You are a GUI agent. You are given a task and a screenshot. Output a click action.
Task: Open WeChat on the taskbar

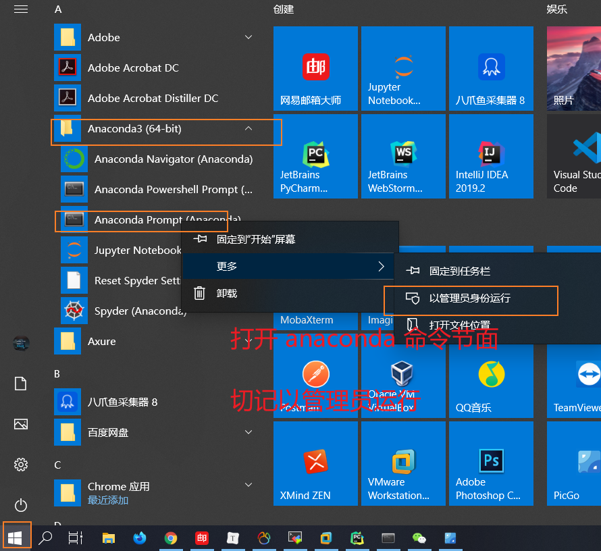(x=419, y=538)
